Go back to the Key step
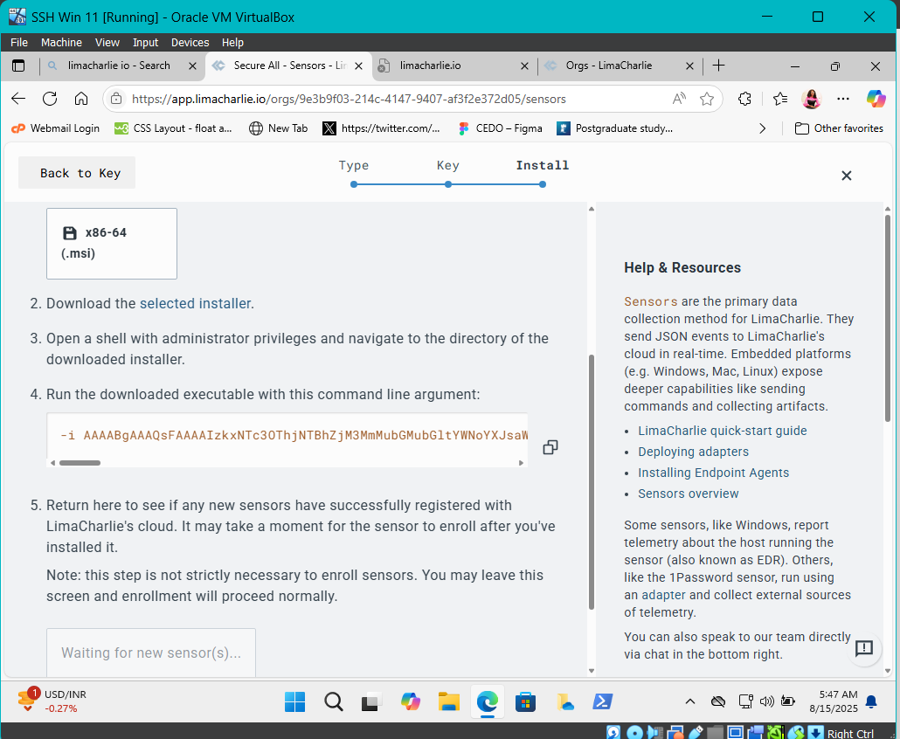 [77, 173]
